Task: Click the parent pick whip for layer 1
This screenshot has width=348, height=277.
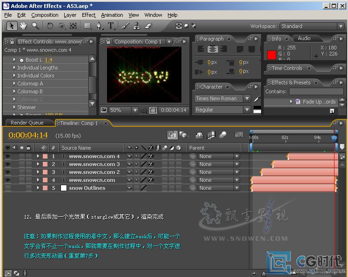Action: pos(193,156)
